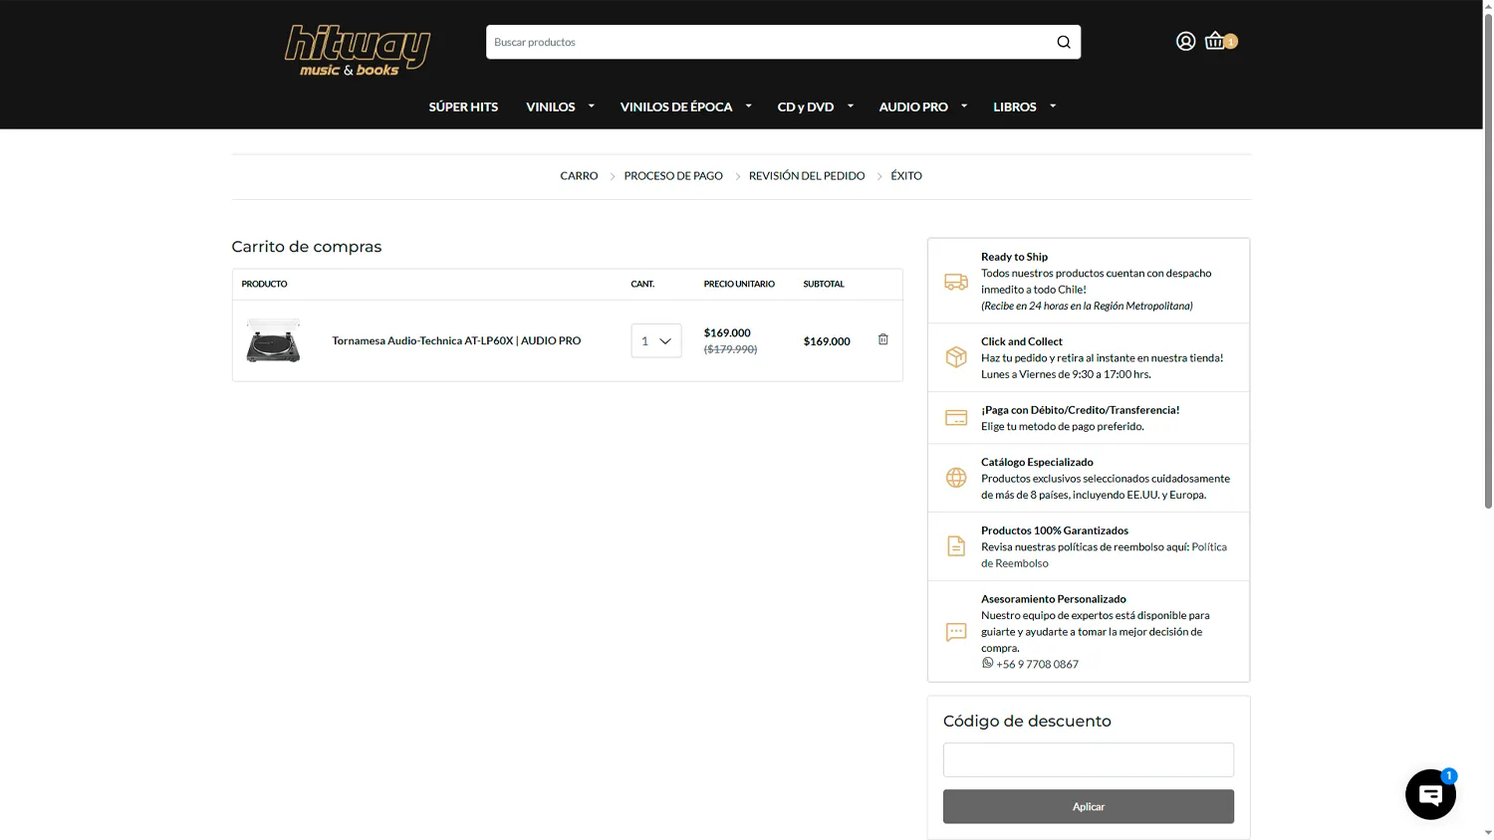
Task: Click the struck-through ($179.990) price
Action: pyautogui.click(x=730, y=349)
